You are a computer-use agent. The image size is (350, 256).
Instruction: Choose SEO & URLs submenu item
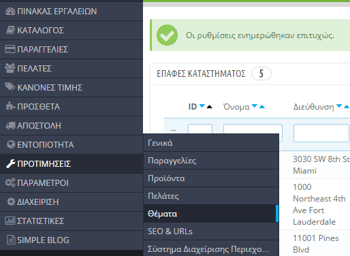click(211, 231)
